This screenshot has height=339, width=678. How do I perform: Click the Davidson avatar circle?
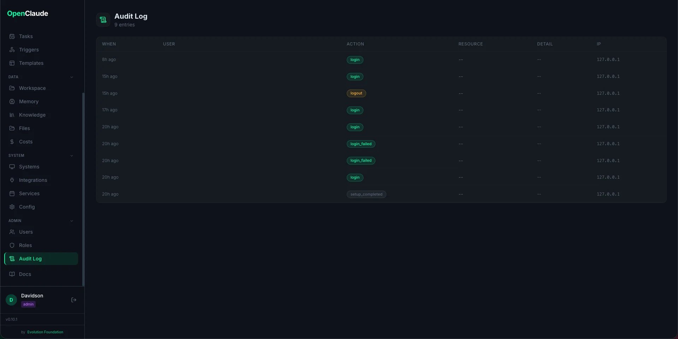(x=11, y=300)
